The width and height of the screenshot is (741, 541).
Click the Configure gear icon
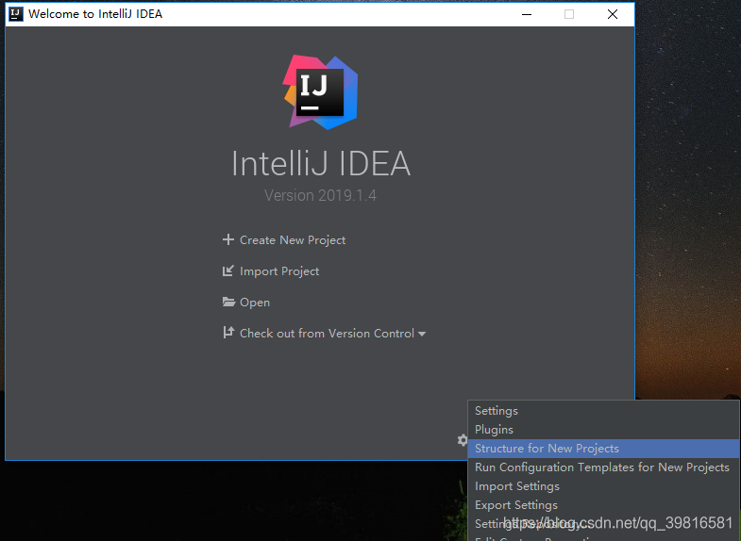pyautogui.click(x=462, y=439)
